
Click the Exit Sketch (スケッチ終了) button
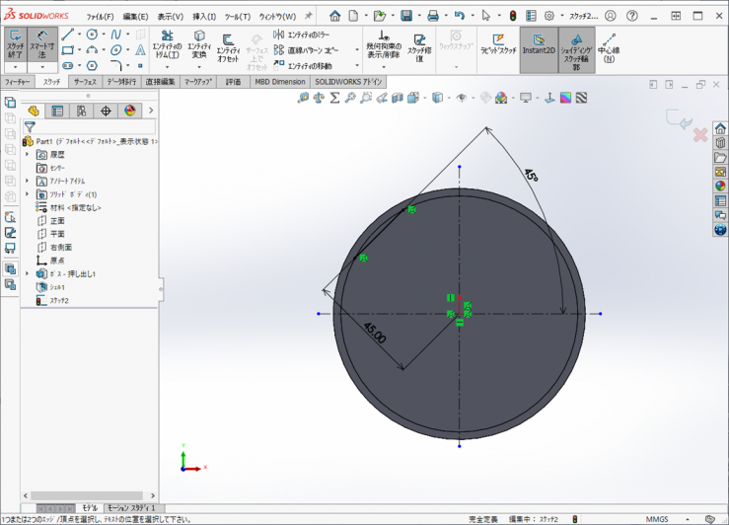(x=16, y=43)
